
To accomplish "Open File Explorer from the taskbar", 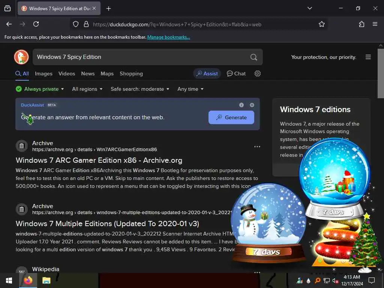I will 46,280.
